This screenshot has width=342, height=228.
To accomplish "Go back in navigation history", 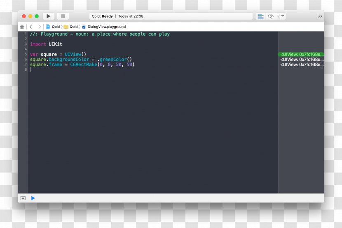I will click(x=31, y=27).
